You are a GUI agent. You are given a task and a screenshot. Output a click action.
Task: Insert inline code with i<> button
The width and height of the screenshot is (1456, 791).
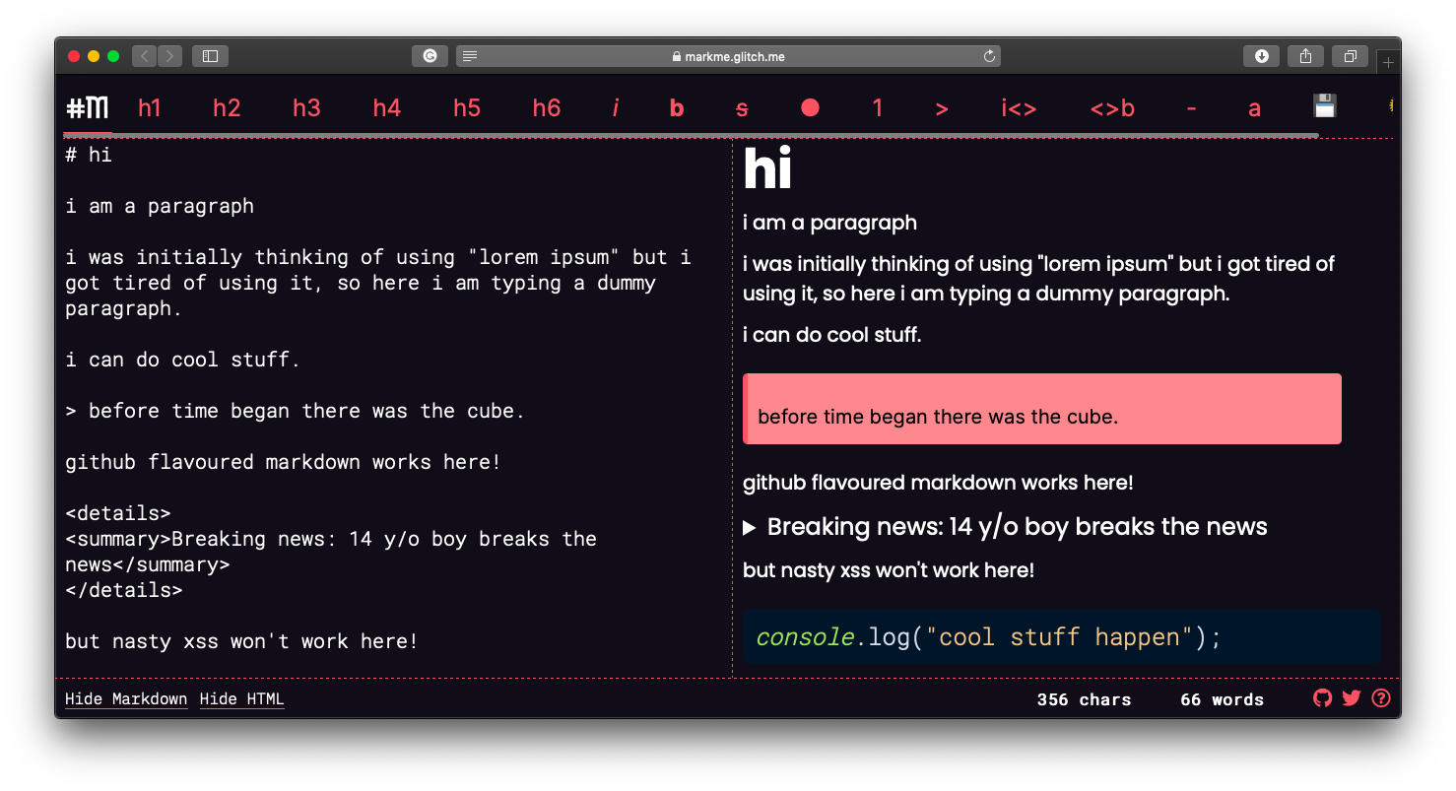(1019, 107)
